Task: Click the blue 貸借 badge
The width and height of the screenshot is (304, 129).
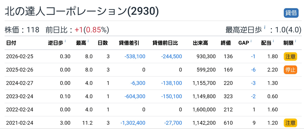Action: (291, 13)
